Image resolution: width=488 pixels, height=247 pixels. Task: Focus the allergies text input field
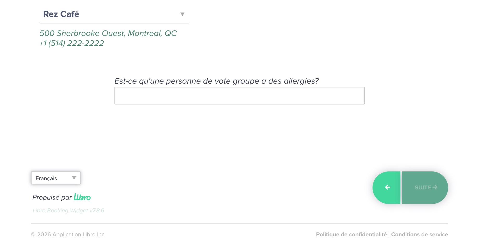[x=239, y=96]
